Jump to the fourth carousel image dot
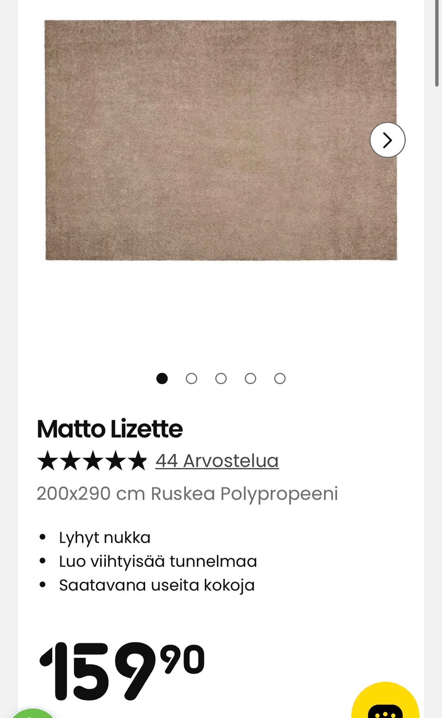Screen dimensions: 442x718 250,378
